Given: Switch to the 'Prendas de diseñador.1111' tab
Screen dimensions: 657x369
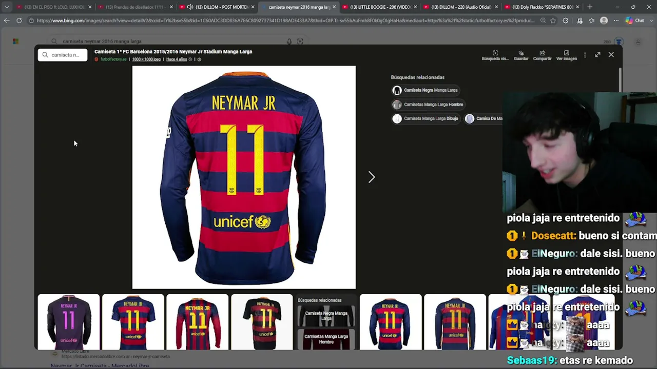Looking at the screenshot, I should (136, 7).
